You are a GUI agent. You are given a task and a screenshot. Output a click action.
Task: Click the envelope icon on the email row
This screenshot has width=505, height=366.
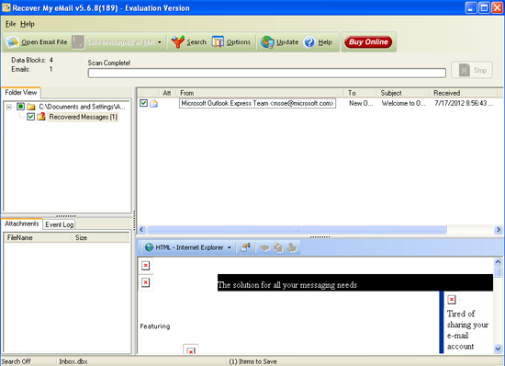pos(154,104)
